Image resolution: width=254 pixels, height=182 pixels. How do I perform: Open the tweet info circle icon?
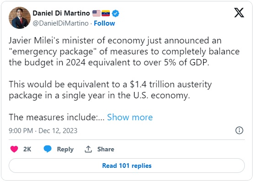click(239, 130)
